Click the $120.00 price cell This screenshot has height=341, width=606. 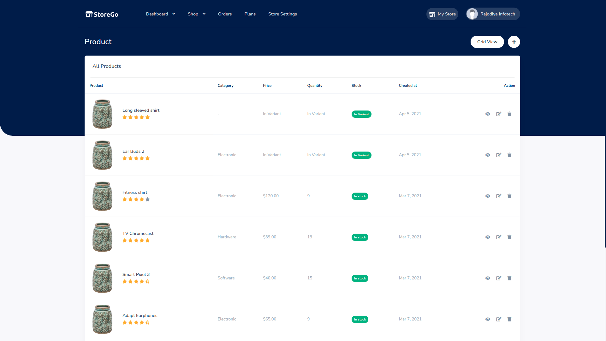(x=271, y=196)
